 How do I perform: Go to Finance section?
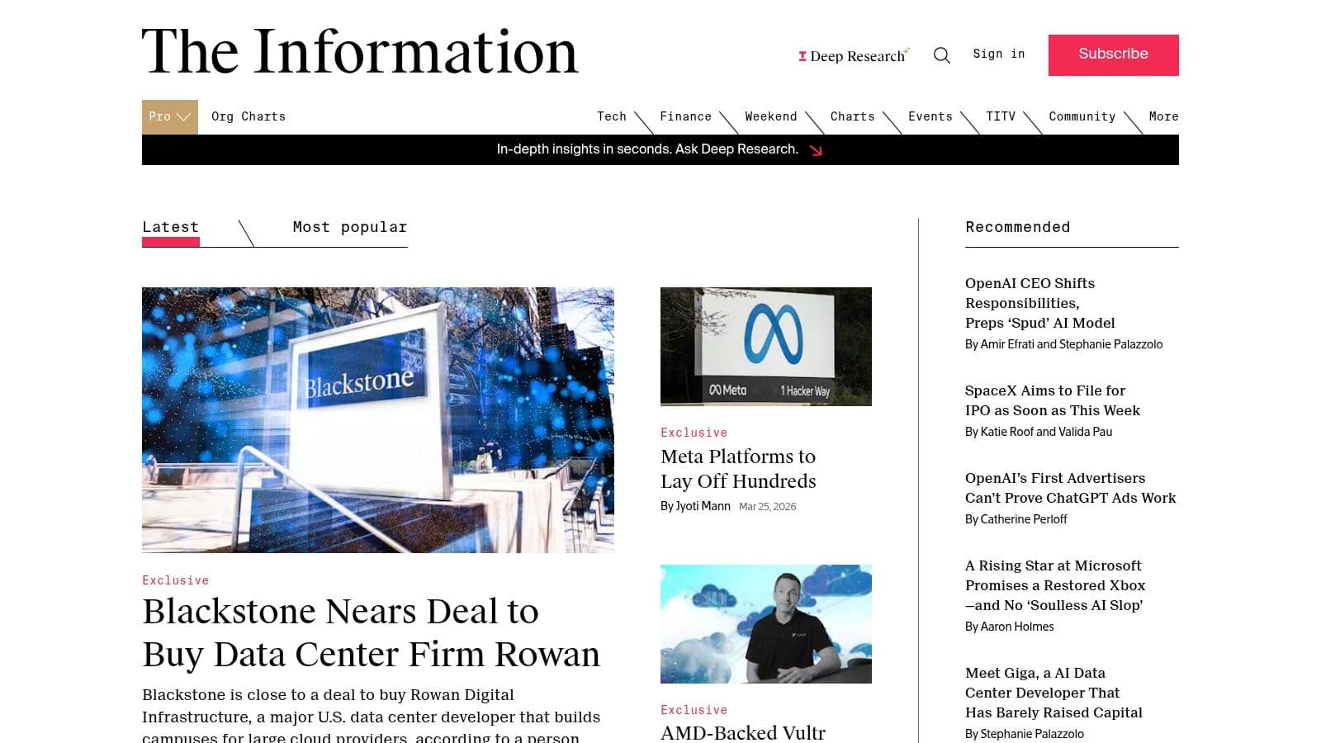click(685, 116)
